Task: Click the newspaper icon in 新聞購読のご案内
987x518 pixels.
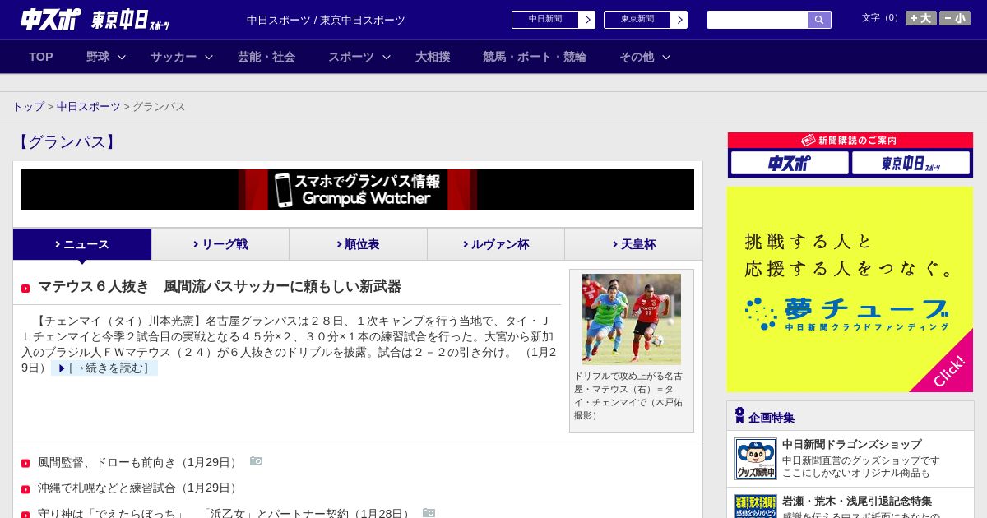Action: (x=809, y=141)
